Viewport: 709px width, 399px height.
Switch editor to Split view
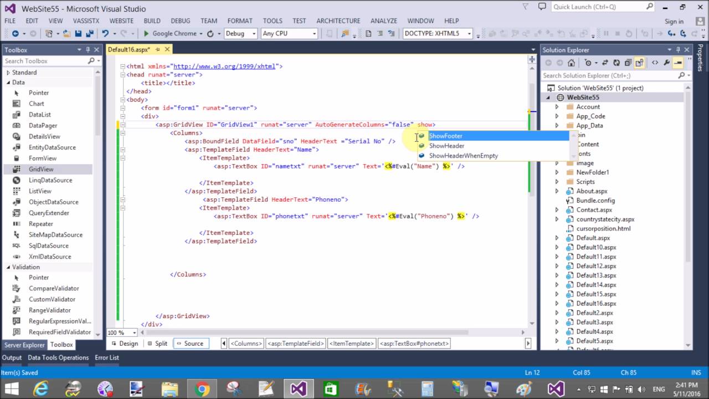coord(157,344)
